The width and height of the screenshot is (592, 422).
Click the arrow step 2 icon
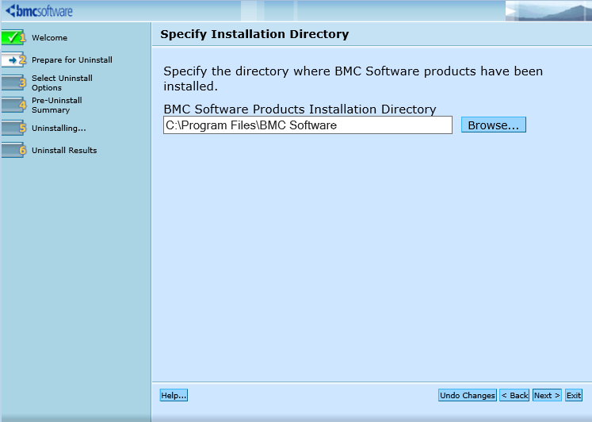[13, 59]
